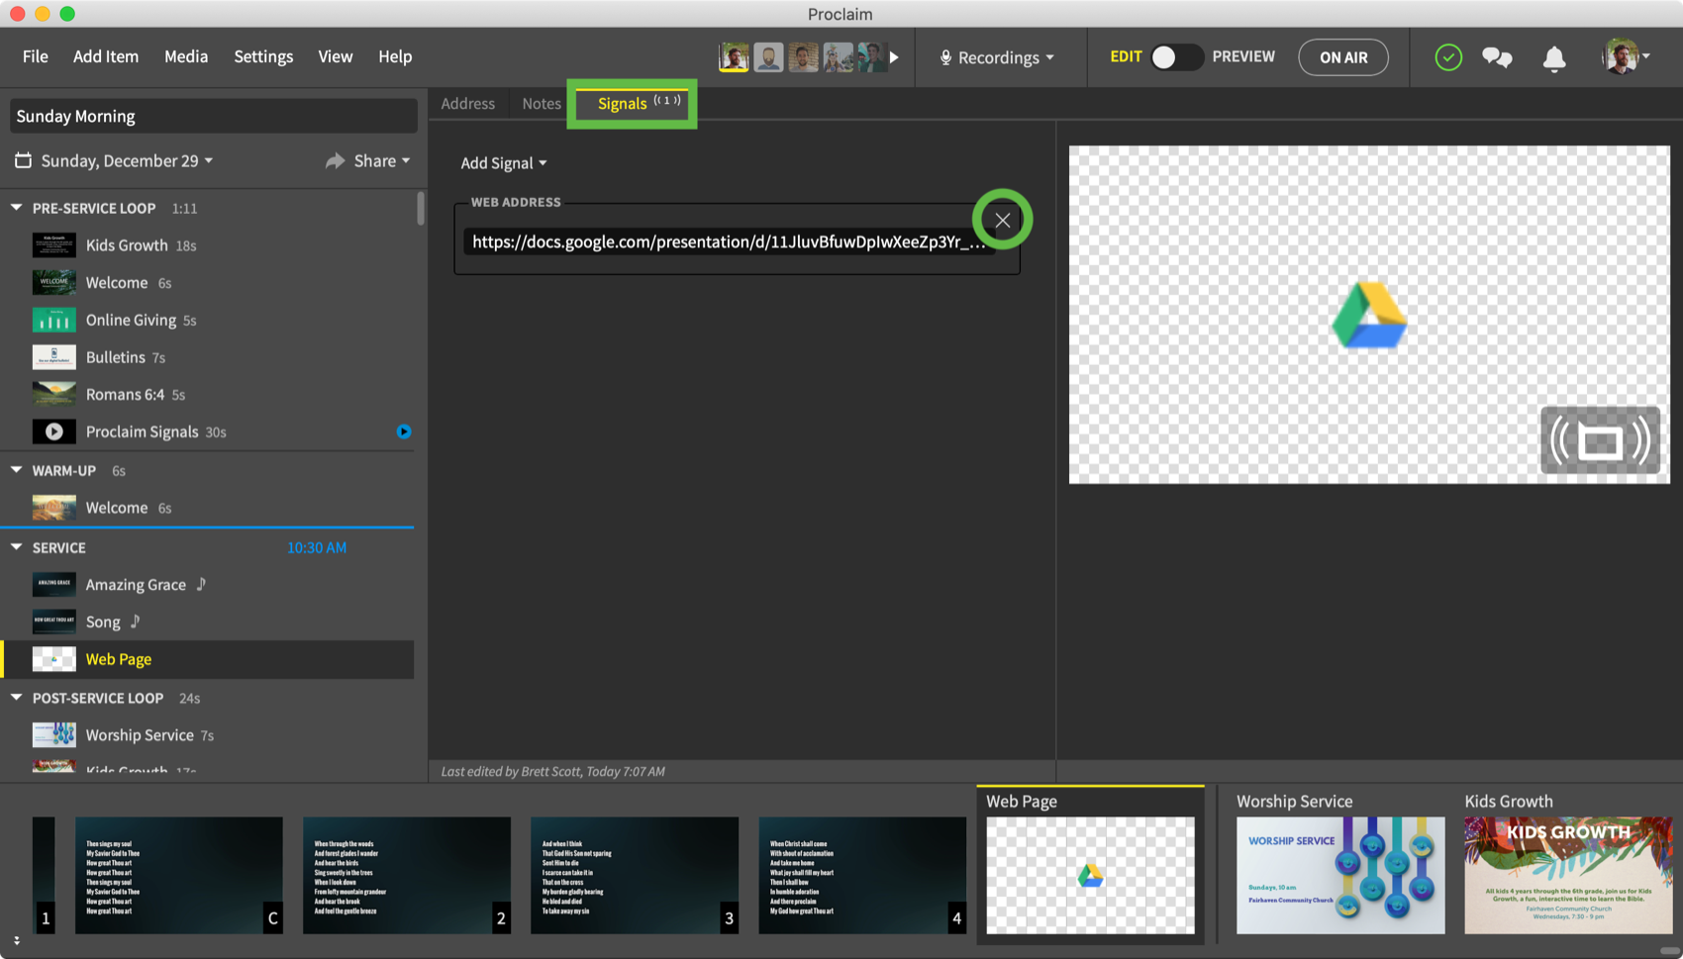Open the user profile avatar menu
Image resolution: width=1683 pixels, height=959 pixels.
1623,57
